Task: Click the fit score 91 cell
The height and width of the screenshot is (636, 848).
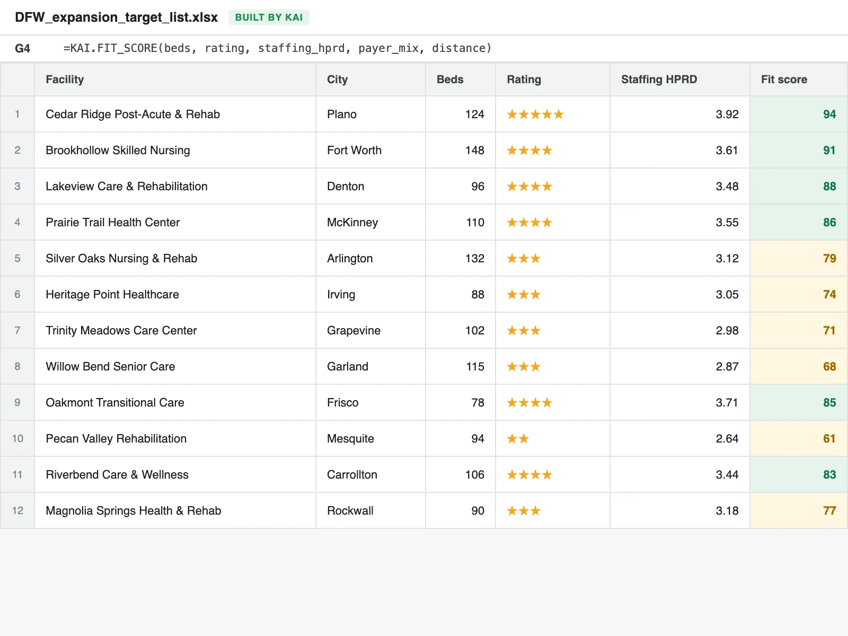Action: [799, 150]
